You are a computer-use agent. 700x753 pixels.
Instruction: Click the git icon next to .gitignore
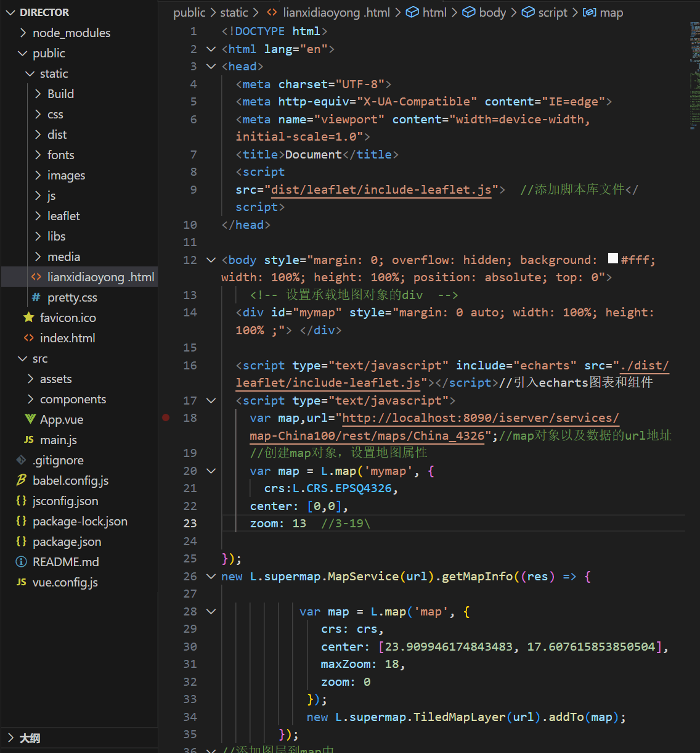[22, 460]
